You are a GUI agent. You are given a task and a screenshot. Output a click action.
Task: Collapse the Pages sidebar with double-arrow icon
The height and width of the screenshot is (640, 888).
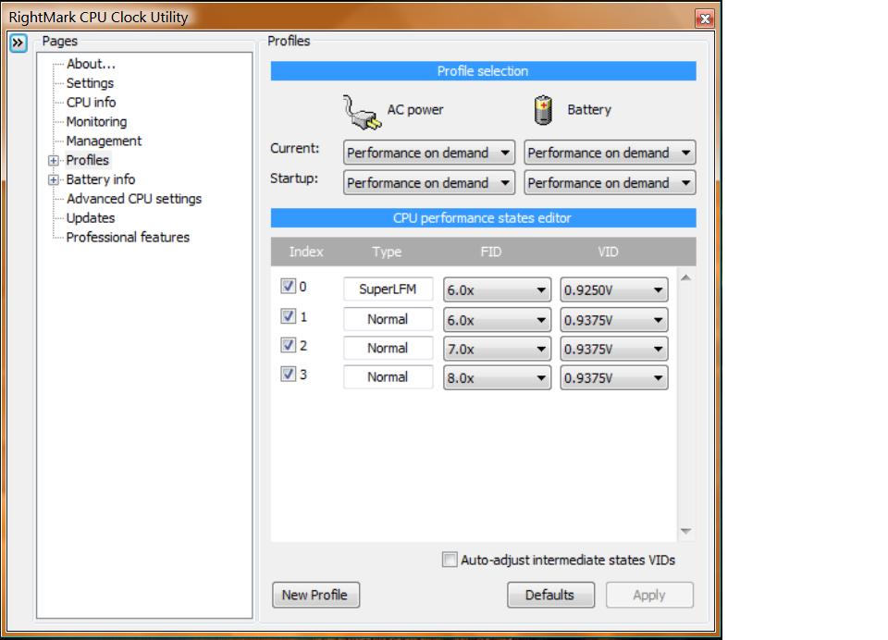tap(18, 43)
